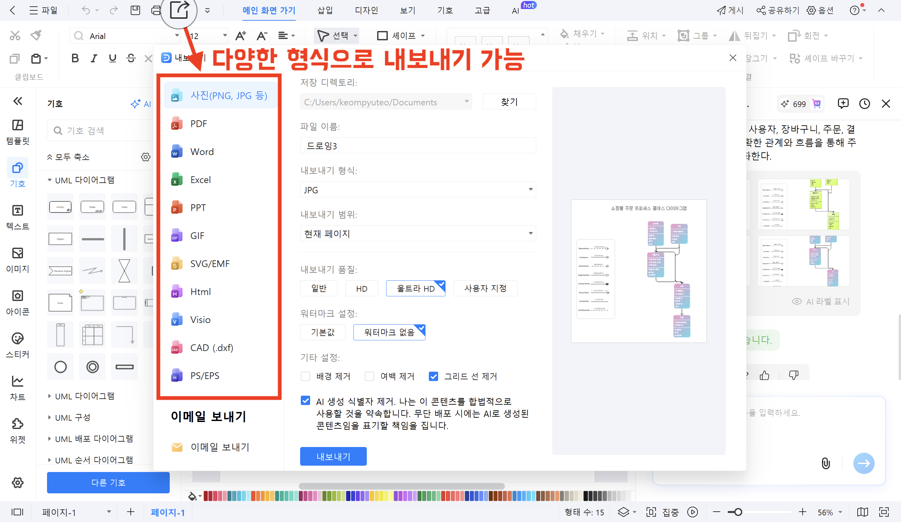901x522 pixels.
Task: Open the 삽입 menu
Action: [324, 10]
